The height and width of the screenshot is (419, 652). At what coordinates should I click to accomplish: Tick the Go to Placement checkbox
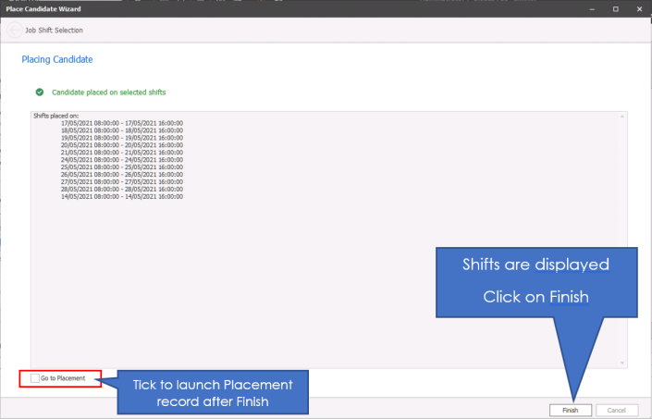click(x=34, y=377)
